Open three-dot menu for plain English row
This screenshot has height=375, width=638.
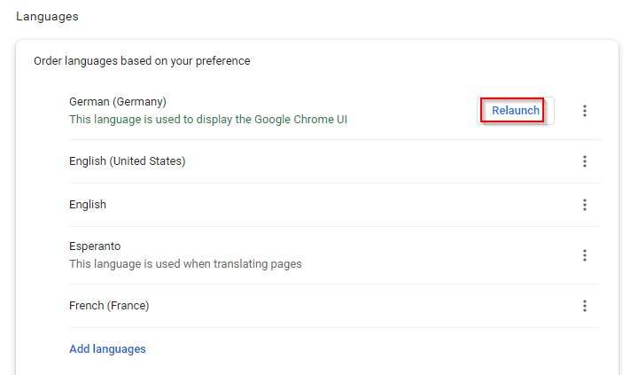(x=585, y=205)
